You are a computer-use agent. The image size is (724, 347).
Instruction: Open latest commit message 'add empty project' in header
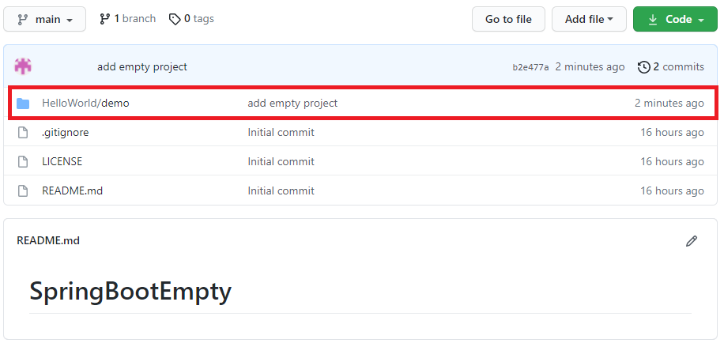142,67
